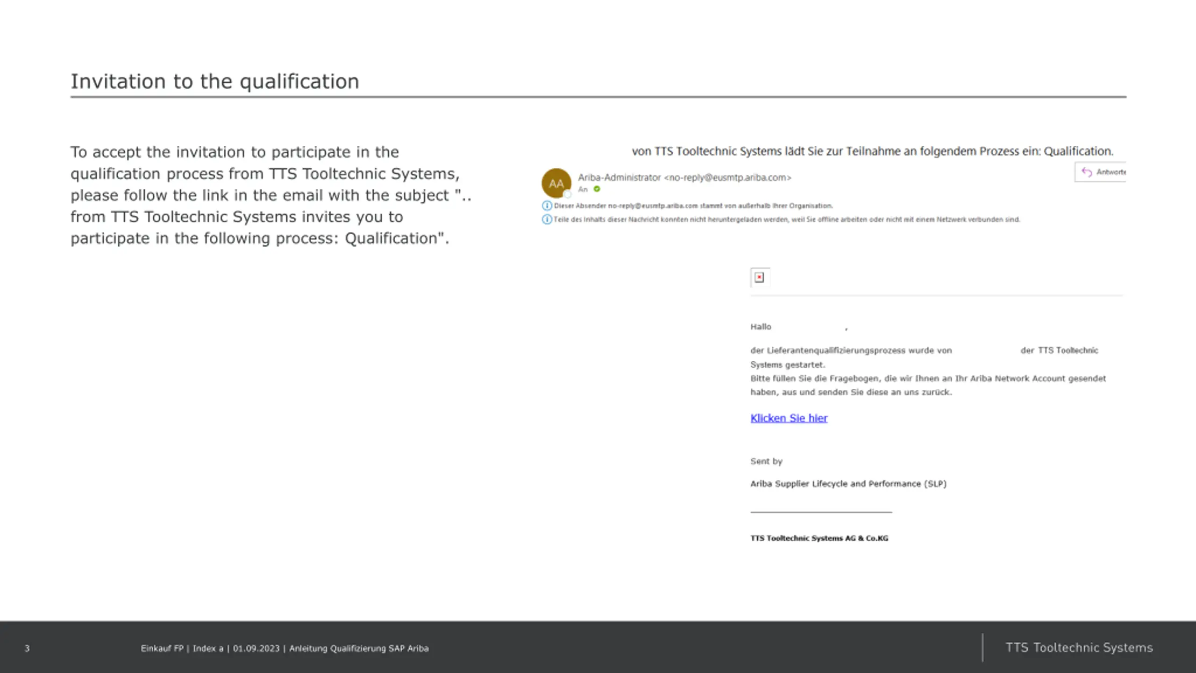This screenshot has width=1196, height=673.
Task: Click the email subject line about Qualification
Action: coord(872,151)
